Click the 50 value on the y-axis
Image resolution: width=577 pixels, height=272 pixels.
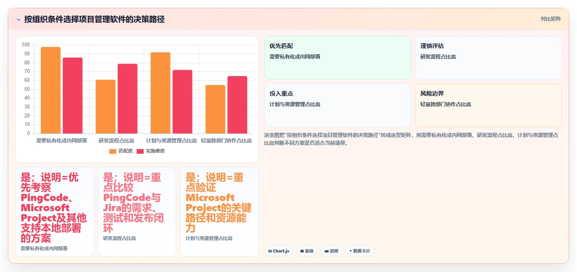(27, 89)
